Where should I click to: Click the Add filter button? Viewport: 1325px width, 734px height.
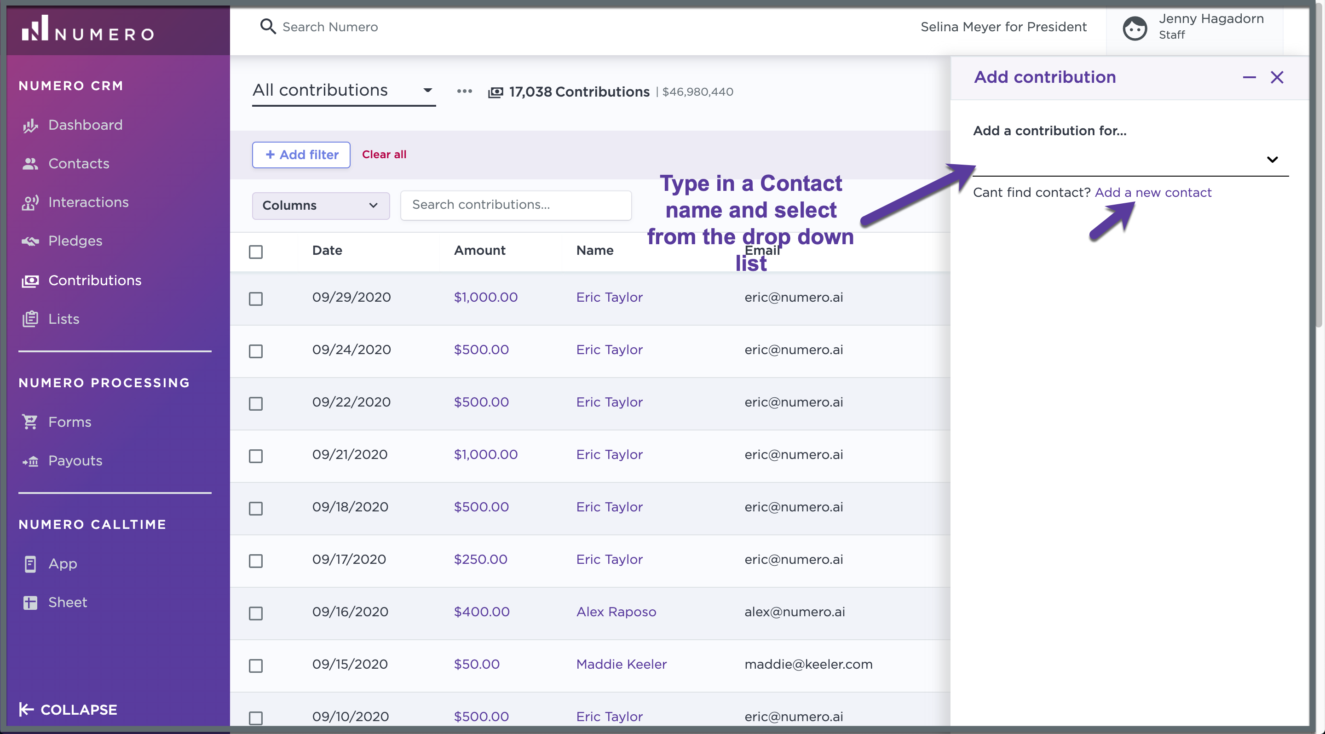pos(301,155)
